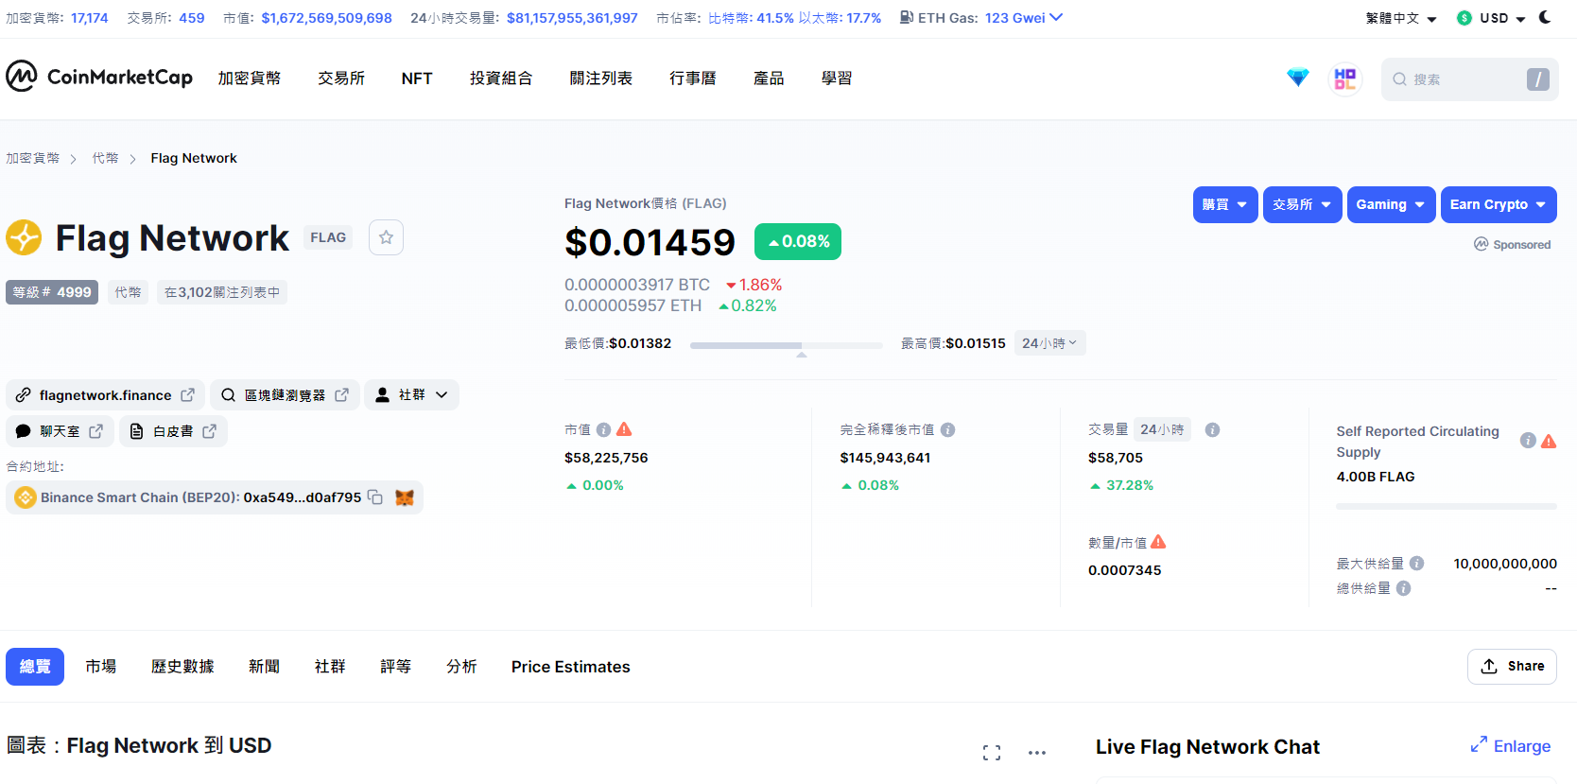The height and width of the screenshot is (784, 1577).
Task: Click the search input field
Action: coord(1469,79)
